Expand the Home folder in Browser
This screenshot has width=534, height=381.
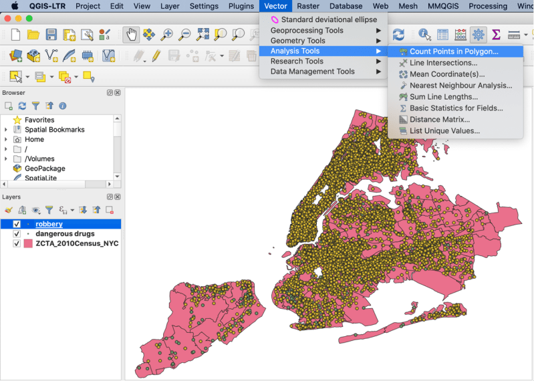coord(5,139)
